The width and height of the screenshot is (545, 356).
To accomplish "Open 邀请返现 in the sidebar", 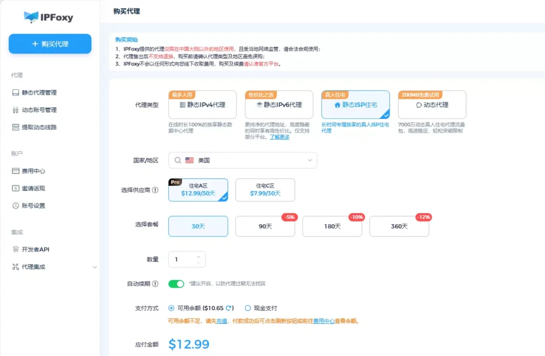I will coord(33,188).
